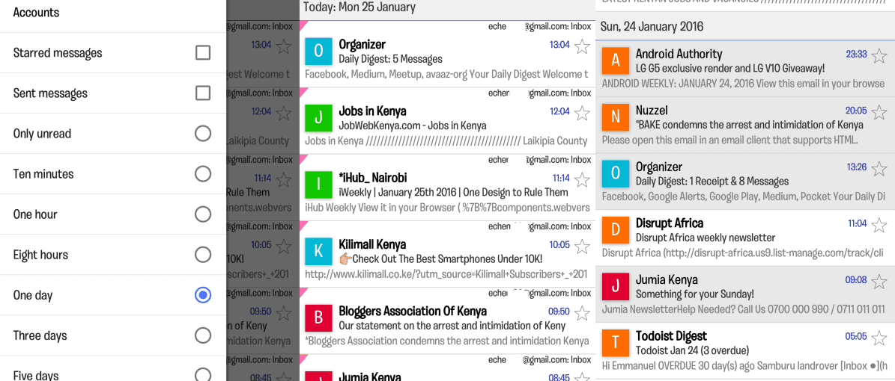Screen dimensions: 895x381
Task: Open the Jobs in Kenya sender name
Action: coord(373,111)
